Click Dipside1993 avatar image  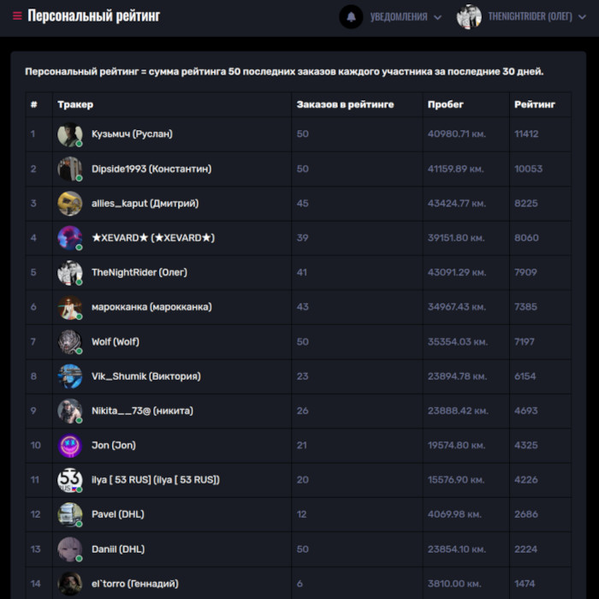pyautogui.click(x=69, y=169)
